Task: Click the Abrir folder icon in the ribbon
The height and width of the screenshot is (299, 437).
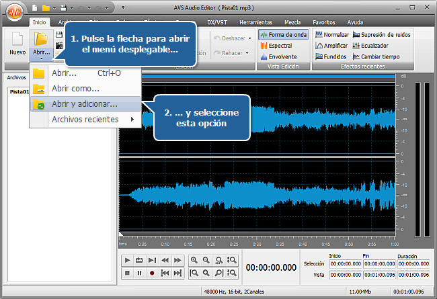Action: point(41,39)
